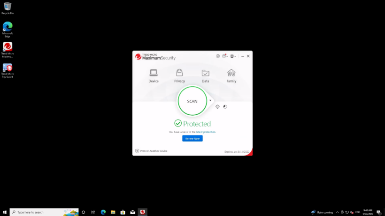Open the account profile dropdown
This screenshot has height=216, width=385.
point(233,56)
